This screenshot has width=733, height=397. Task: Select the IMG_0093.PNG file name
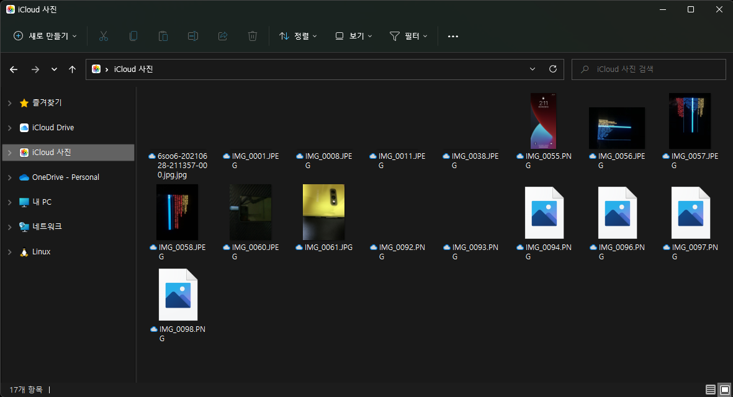[x=475, y=252]
